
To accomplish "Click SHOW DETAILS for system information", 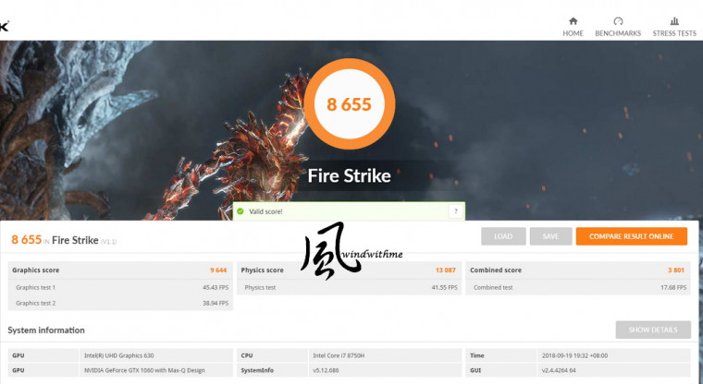I will coord(653,330).
